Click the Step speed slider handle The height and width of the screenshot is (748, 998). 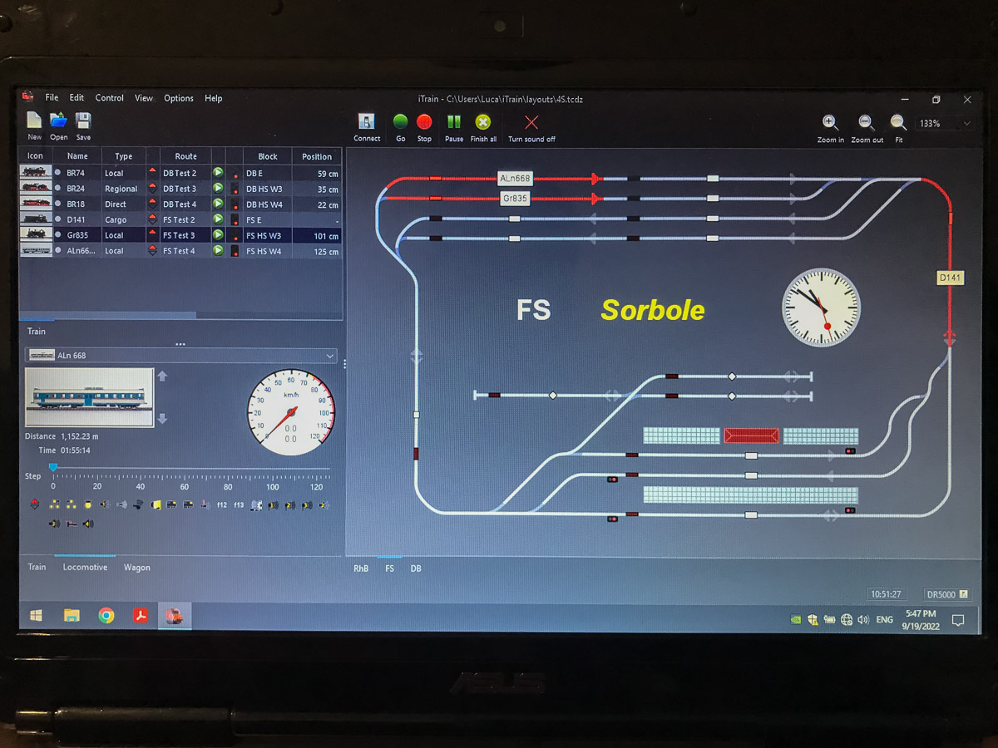point(53,468)
